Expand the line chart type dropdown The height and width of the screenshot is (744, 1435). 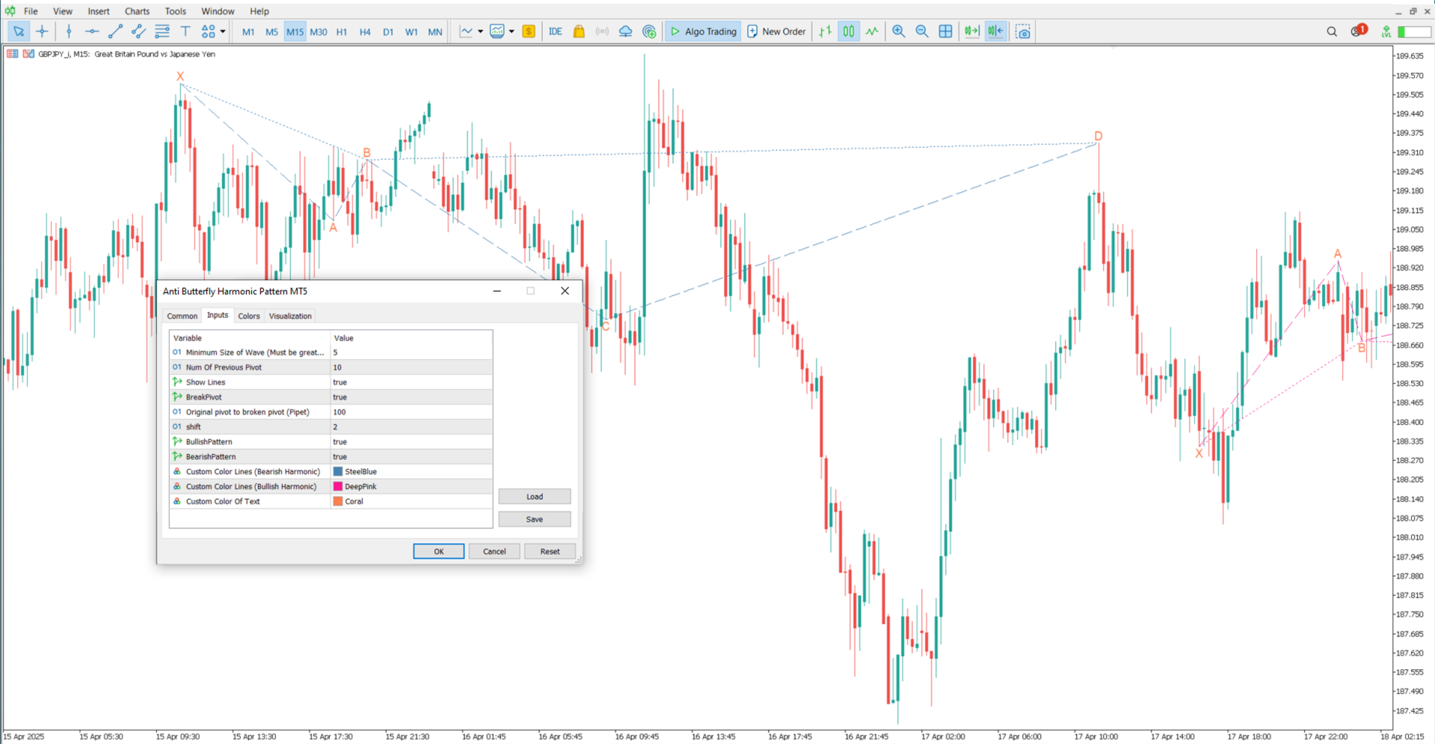click(x=479, y=31)
